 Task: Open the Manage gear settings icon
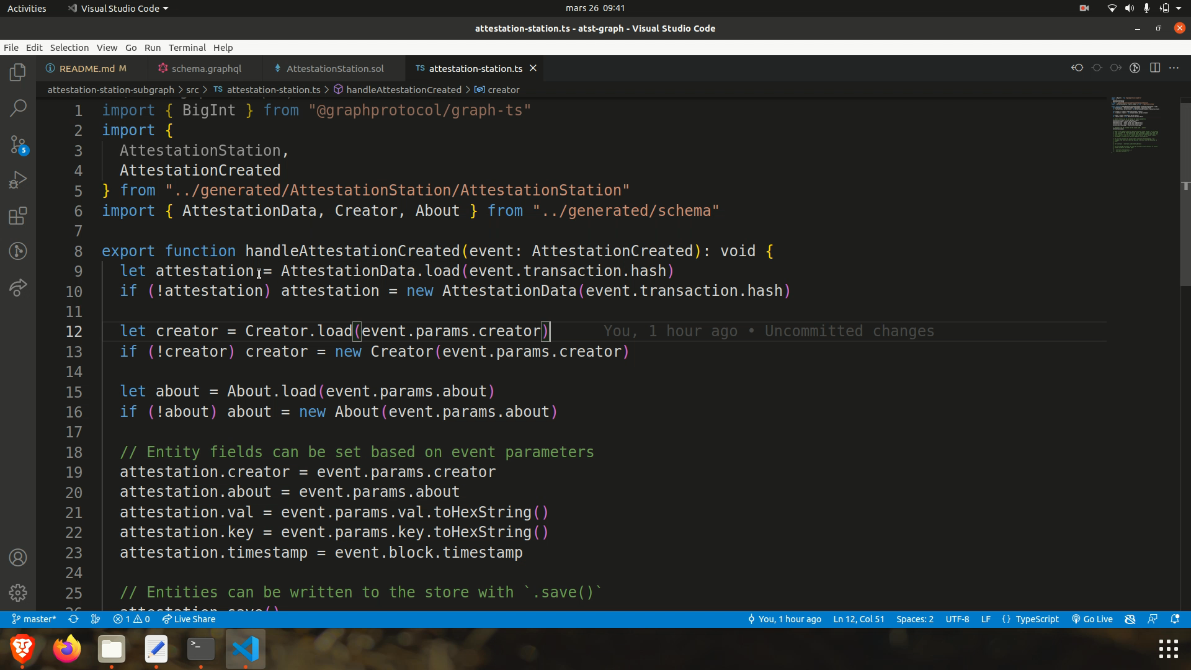click(x=18, y=593)
